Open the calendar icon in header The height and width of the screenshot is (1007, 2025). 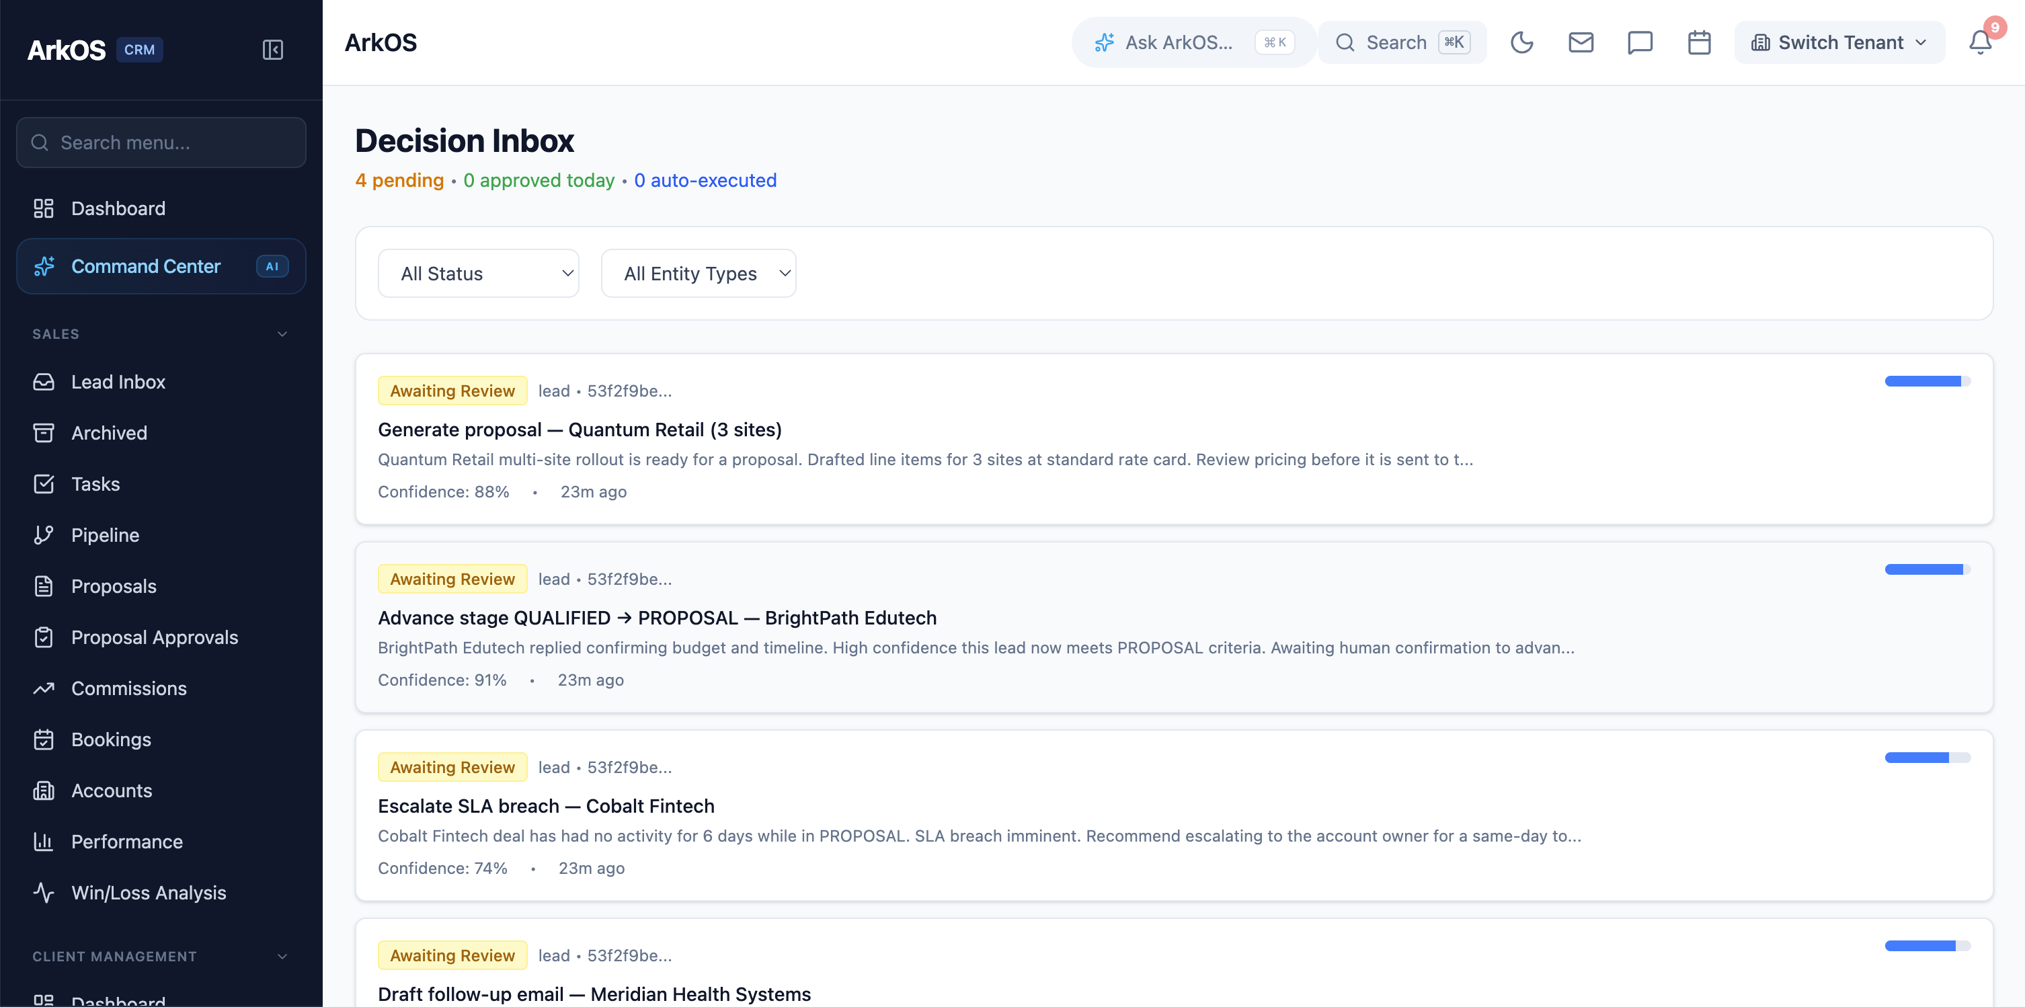click(x=1699, y=42)
